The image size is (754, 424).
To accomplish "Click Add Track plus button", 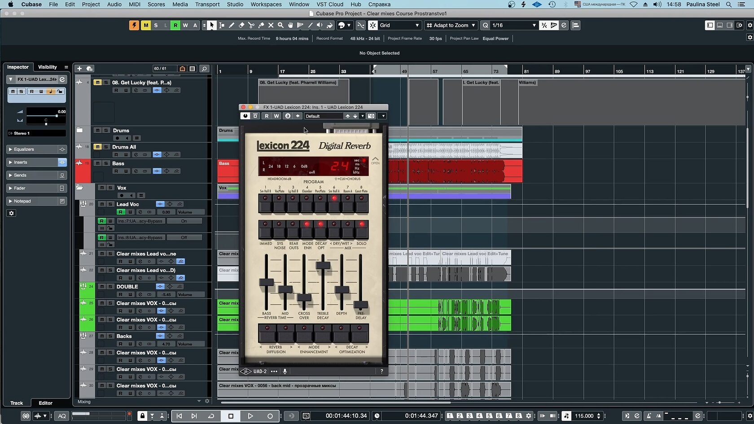I will (x=79, y=69).
